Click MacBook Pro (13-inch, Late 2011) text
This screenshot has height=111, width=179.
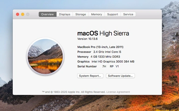(x=100, y=47)
